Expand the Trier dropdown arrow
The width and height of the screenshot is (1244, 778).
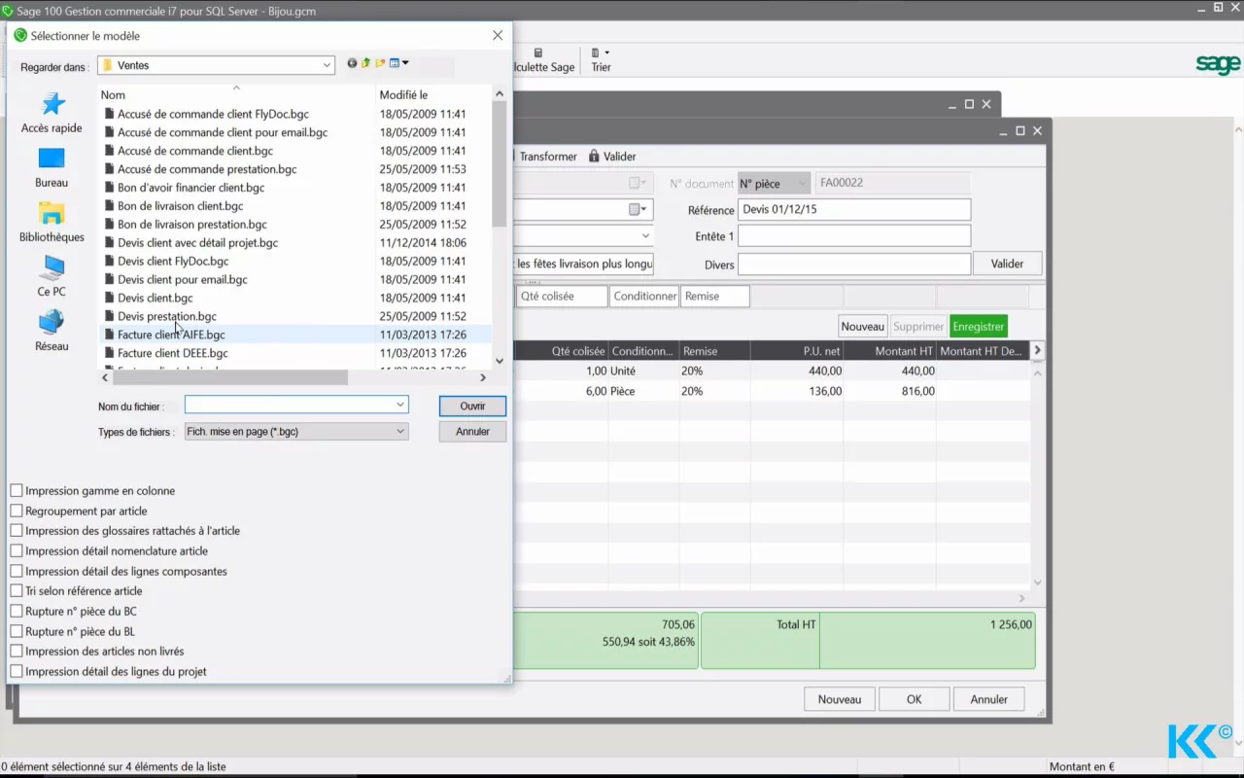tap(607, 53)
